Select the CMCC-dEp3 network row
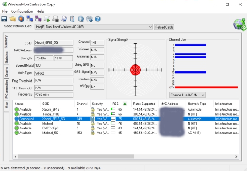This screenshot has width=247, height=171. coord(126,128)
